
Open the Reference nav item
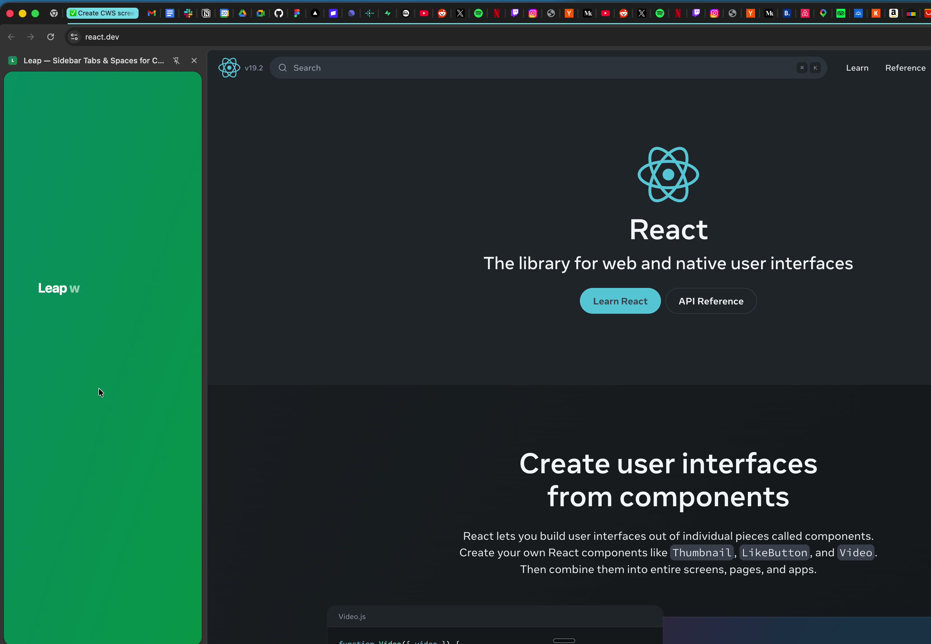[x=905, y=68]
